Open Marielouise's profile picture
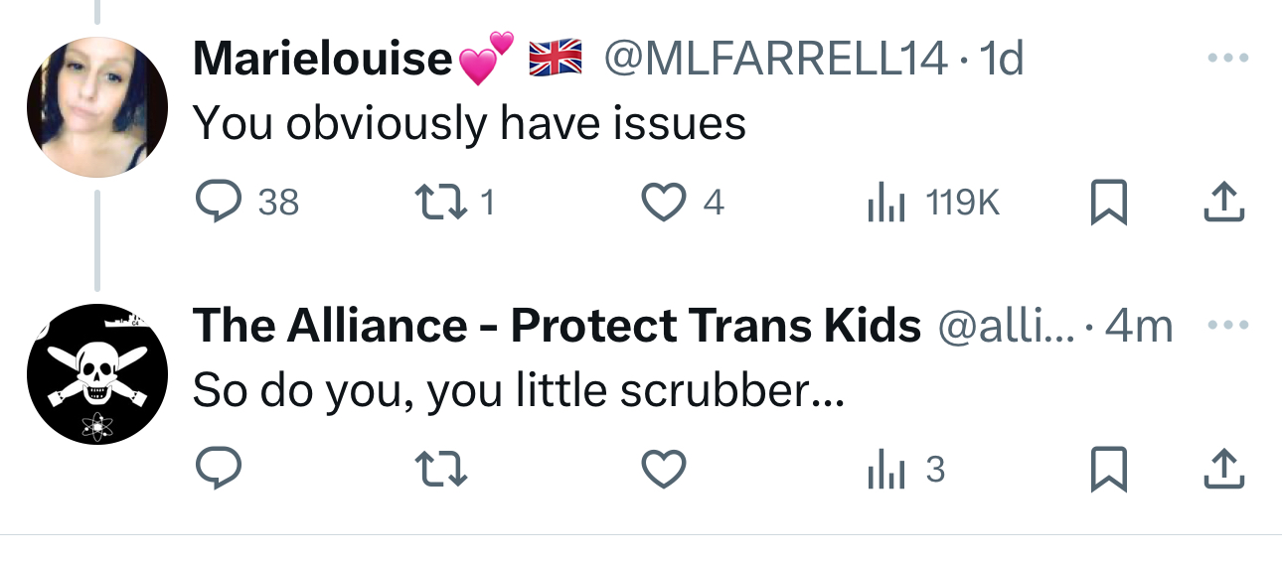 [x=95, y=106]
